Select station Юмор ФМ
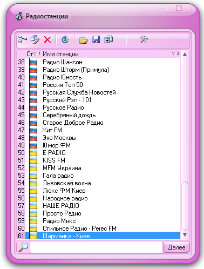The height and width of the screenshot is (269, 204). point(57,145)
